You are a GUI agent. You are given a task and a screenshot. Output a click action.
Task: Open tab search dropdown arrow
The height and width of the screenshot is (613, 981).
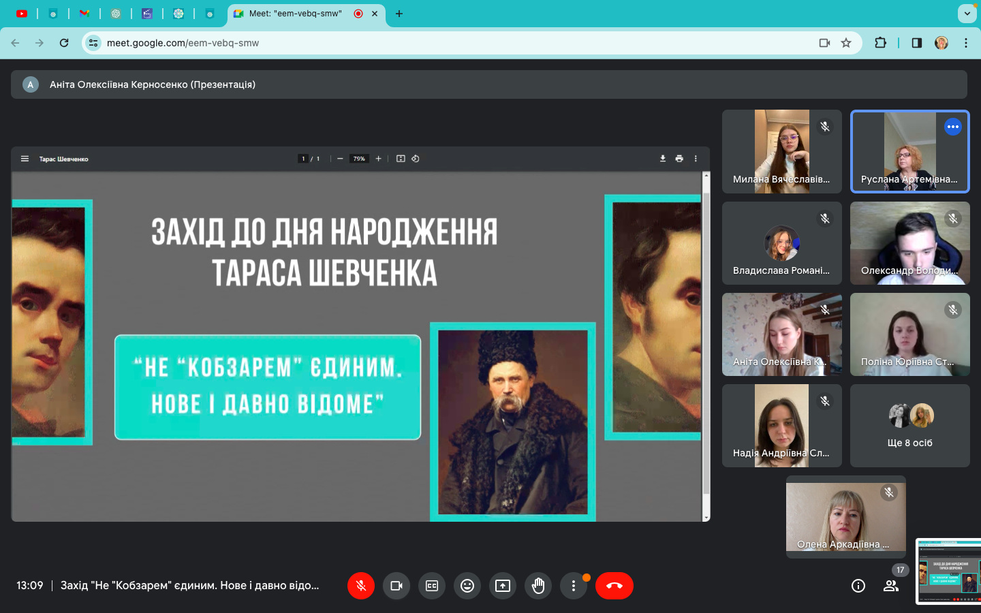click(x=967, y=14)
